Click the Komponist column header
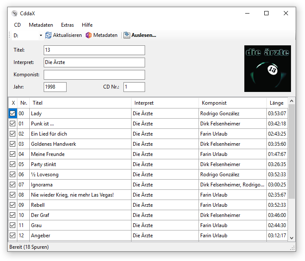The width and height of the screenshot is (305, 261). (232, 103)
